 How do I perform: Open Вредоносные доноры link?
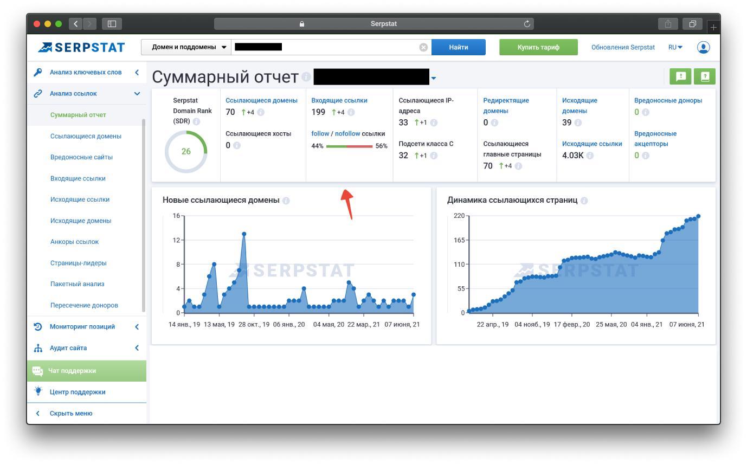click(668, 100)
